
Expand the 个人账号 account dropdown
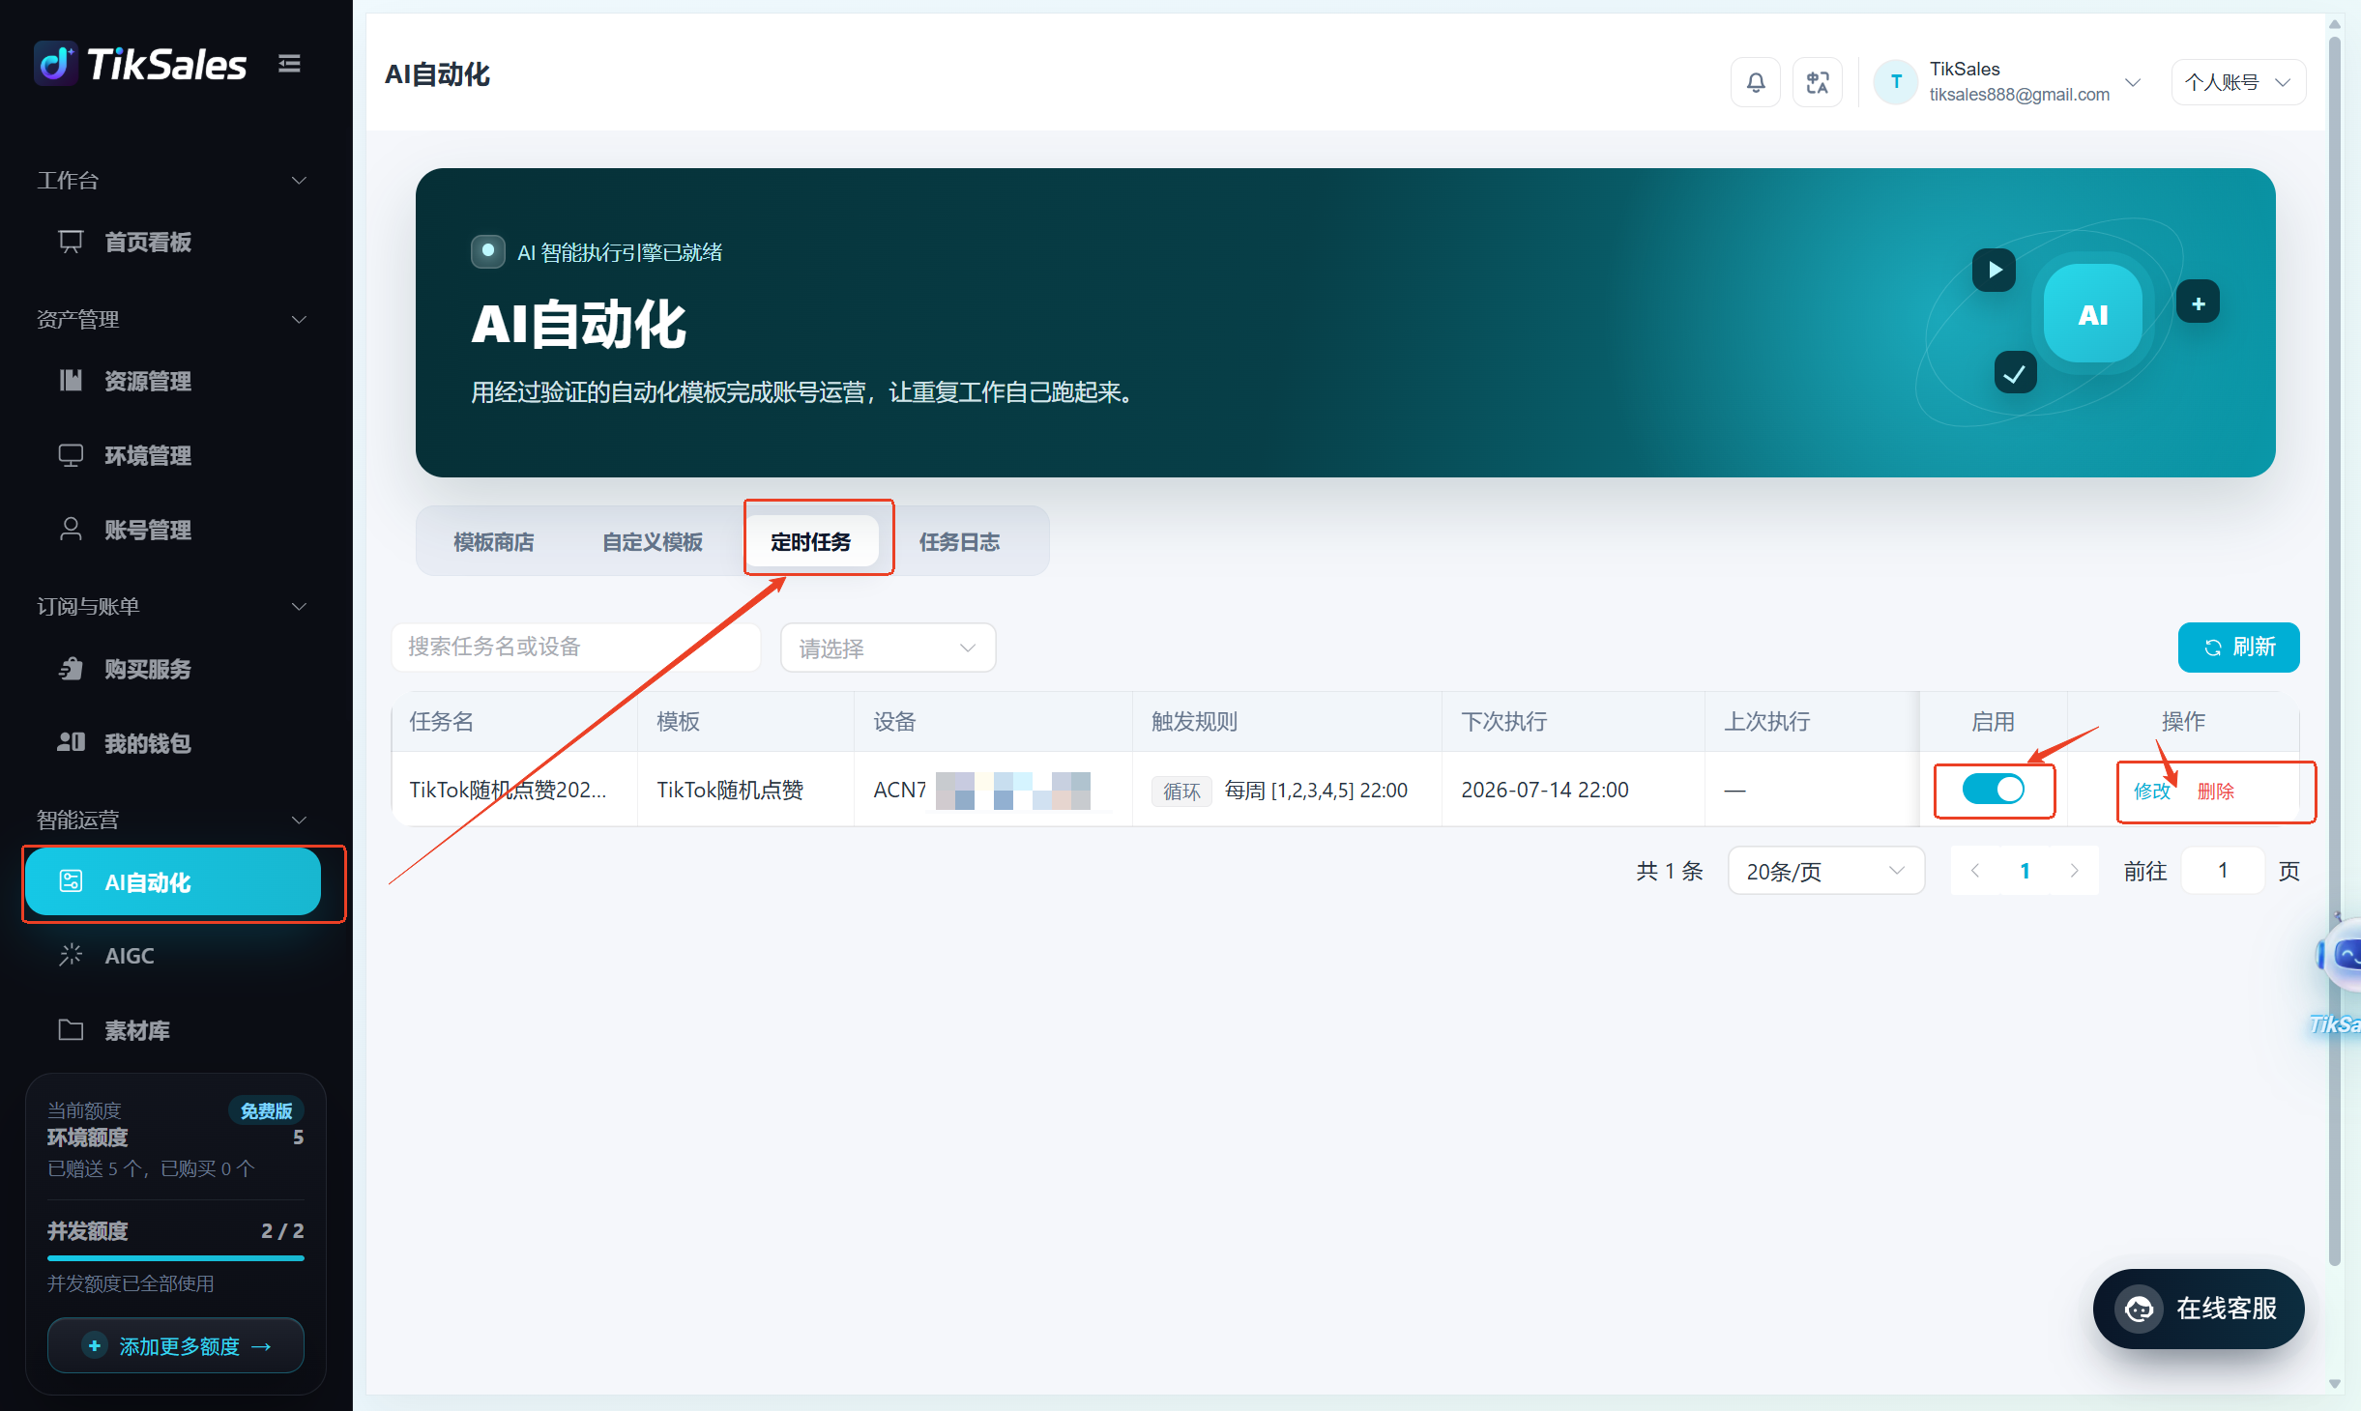pyautogui.click(x=2238, y=82)
